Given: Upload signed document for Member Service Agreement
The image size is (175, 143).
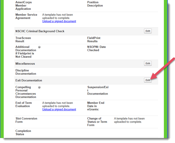Looking at the screenshot, I should tap(59, 21).
